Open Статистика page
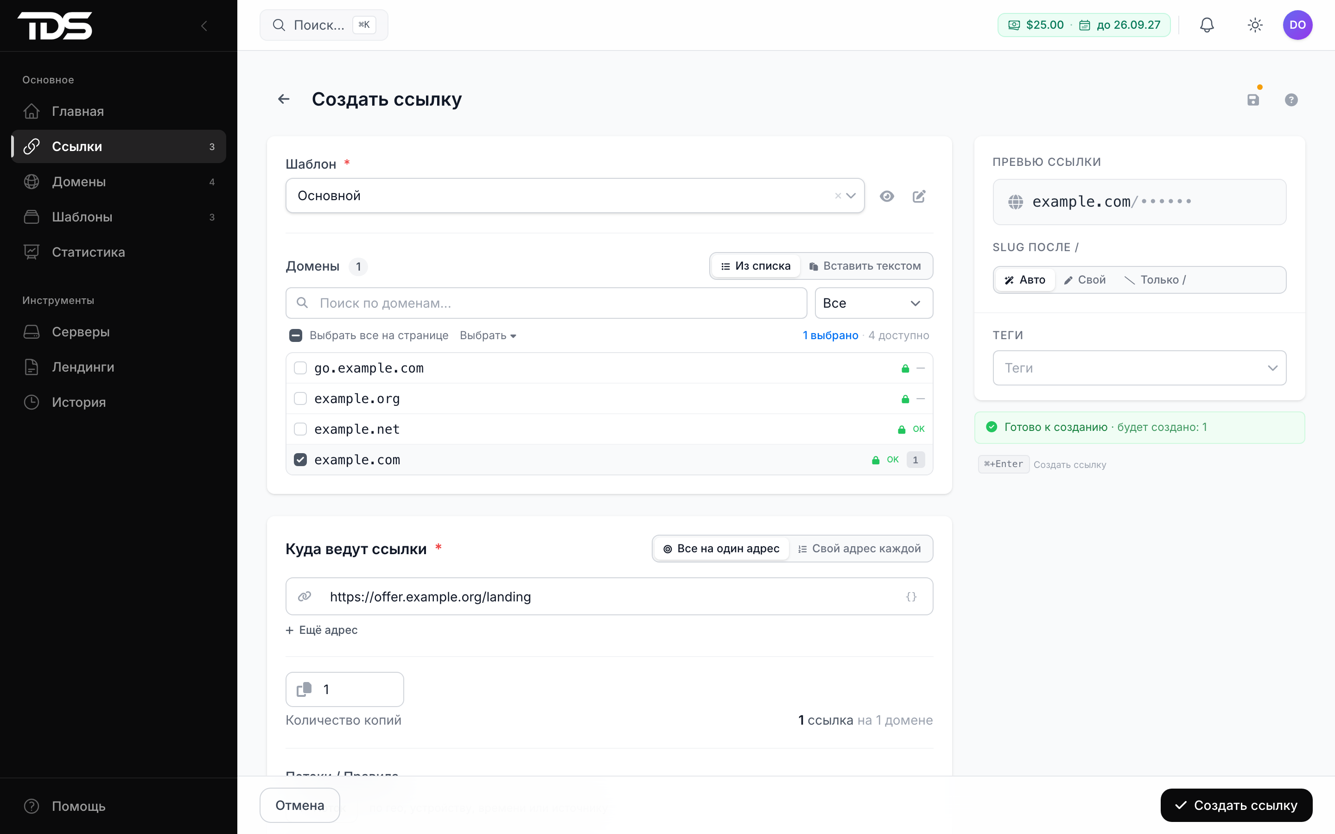Viewport: 1335px width, 834px height. click(119, 252)
